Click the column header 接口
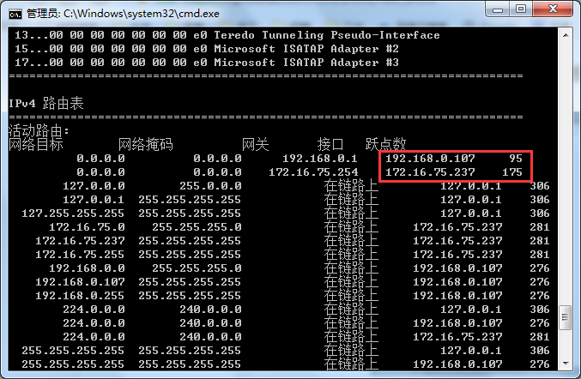The width and height of the screenshot is (581, 379). click(x=330, y=144)
